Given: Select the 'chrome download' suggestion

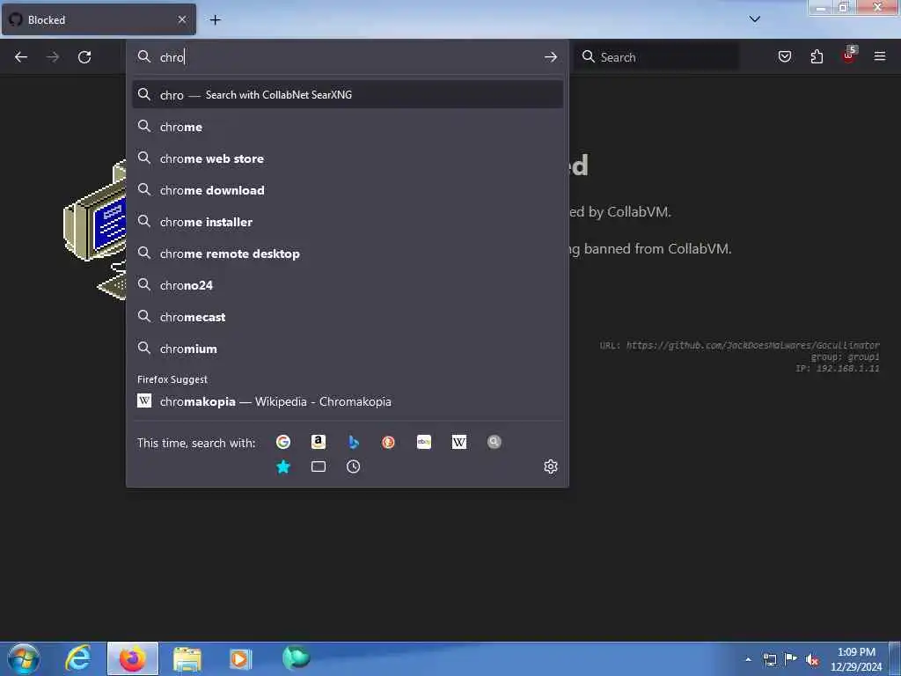Looking at the screenshot, I should (x=347, y=190).
